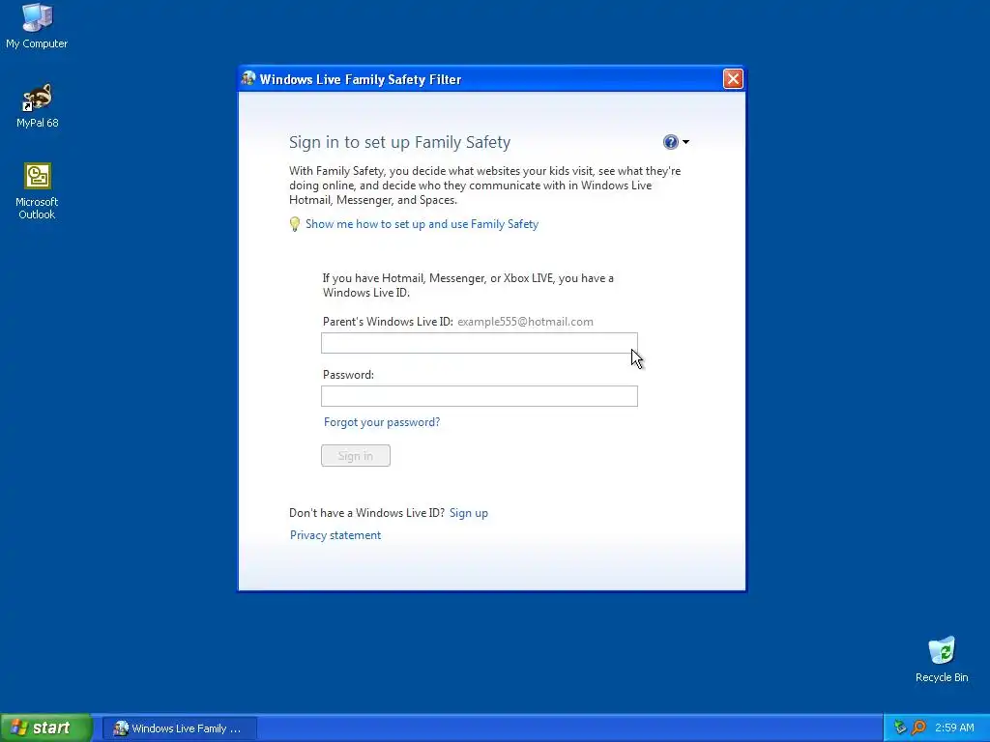This screenshot has width=990, height=742.
Task: Click the Family Safety title bar icon
Action: [x=248, y=79]
